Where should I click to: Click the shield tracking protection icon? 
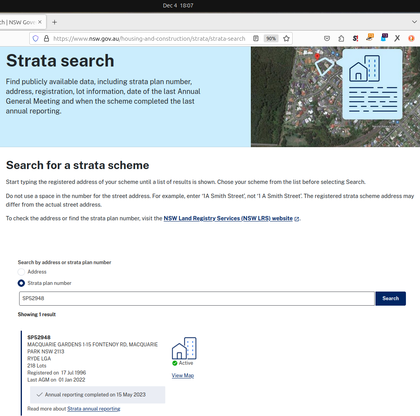pyautogui.click(x=36, y=38)
